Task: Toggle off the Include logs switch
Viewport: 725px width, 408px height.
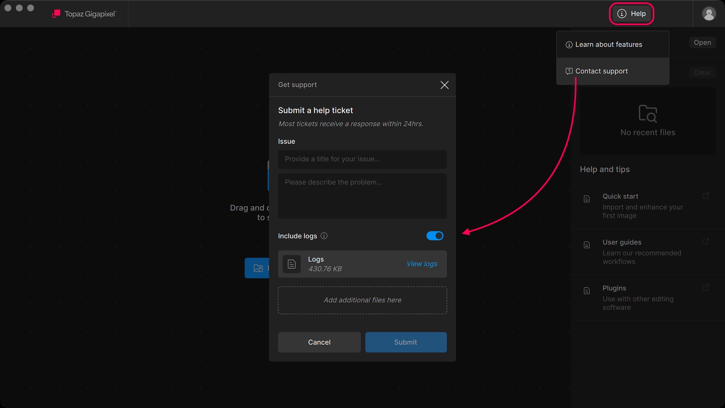Action: pos(435,236)
